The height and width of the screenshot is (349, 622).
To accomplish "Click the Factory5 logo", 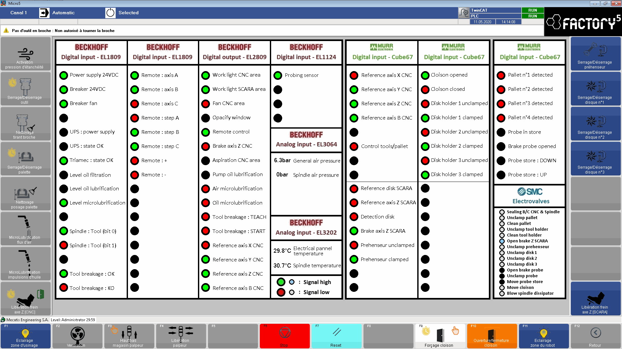I will [583, 22].
